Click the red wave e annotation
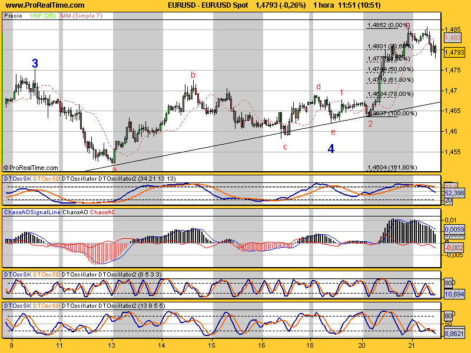This screenshot has height=353, width=471. (333, 132)
